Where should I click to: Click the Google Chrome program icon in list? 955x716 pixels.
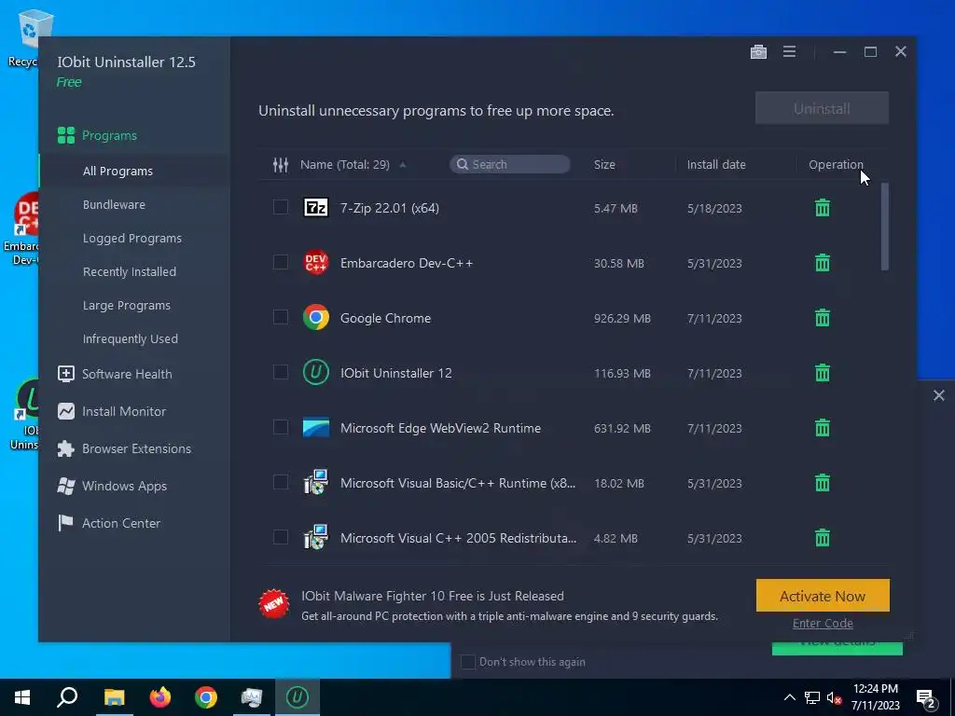316,317
